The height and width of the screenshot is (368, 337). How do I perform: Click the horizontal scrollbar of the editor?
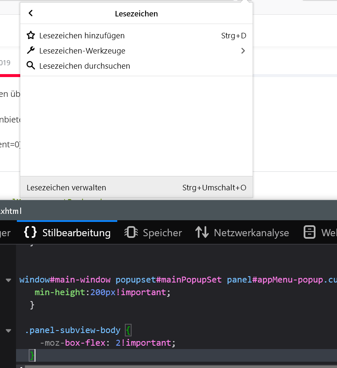[169, 366]
